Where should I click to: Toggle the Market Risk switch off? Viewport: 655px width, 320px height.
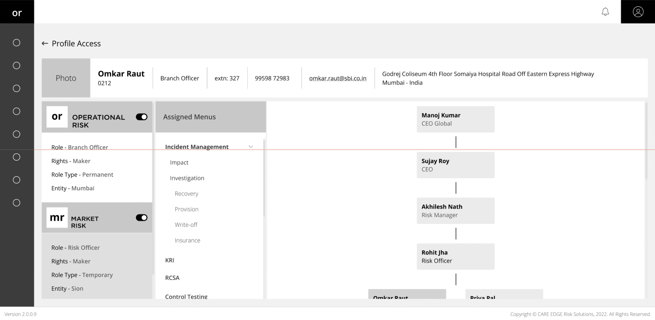(x=142, y=218)
